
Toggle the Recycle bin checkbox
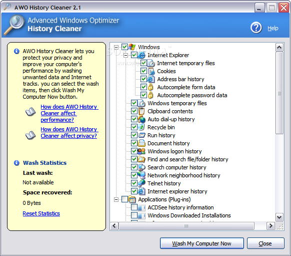[134, 127]
